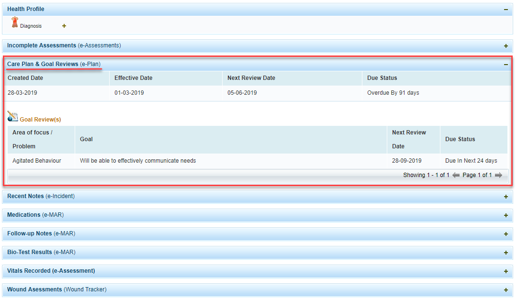
Task: Click the Care Plan & Goal Reviews title
Action: tap(43, 64)
